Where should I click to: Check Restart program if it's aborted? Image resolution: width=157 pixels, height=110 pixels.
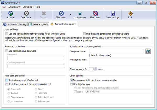coord(7,80)
